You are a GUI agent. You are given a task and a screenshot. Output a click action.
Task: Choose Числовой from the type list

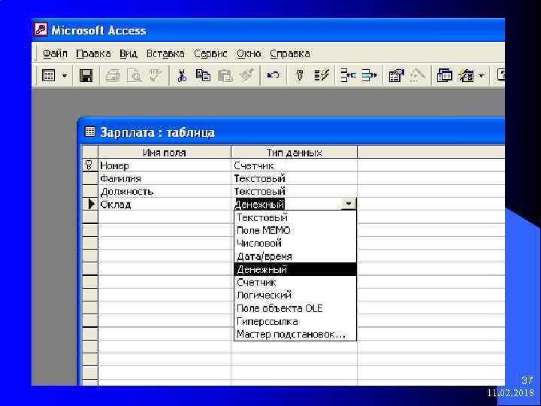click(x=295, y=244)
